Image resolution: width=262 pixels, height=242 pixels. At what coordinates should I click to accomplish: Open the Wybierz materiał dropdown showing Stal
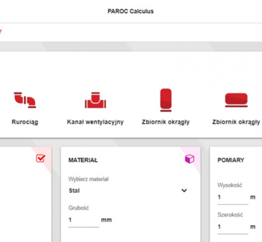pyautogui.click(x=128, y=191)
